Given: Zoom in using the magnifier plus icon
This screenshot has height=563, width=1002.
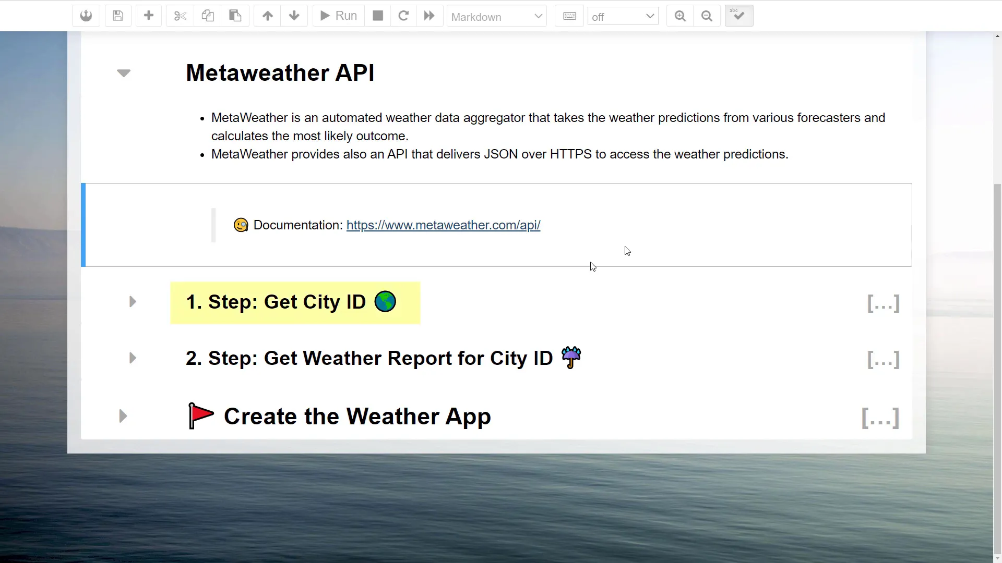Looking at the screenshot, I should (x=679, y=16).
